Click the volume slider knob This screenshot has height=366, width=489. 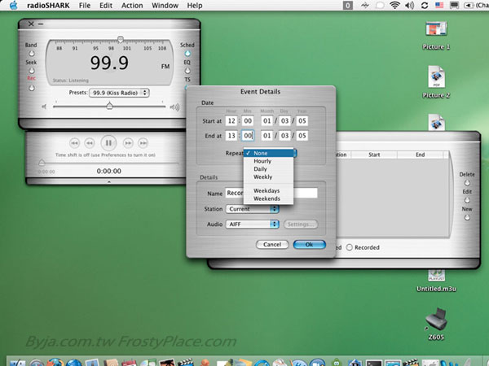point(109,106)
